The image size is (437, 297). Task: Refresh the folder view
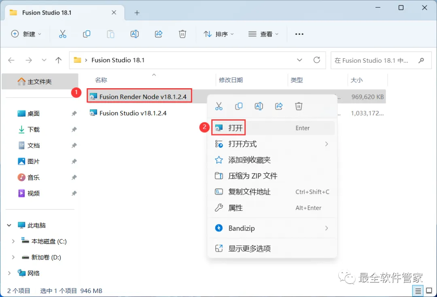pyautogui.click(x=317, y=60)
